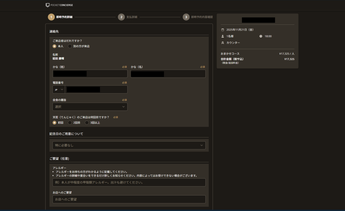Screen dimensions: 345x211
Task: Expand the 特に必要なし anniversary dropdown
Action: point(129,145)
